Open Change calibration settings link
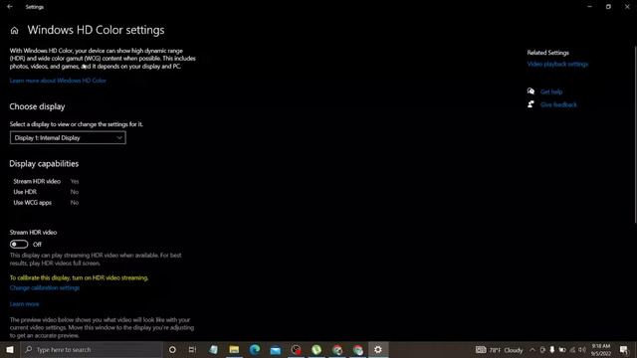Image resolution: width=637 pixels, height=358 pixels. click(x=45, y=287)
